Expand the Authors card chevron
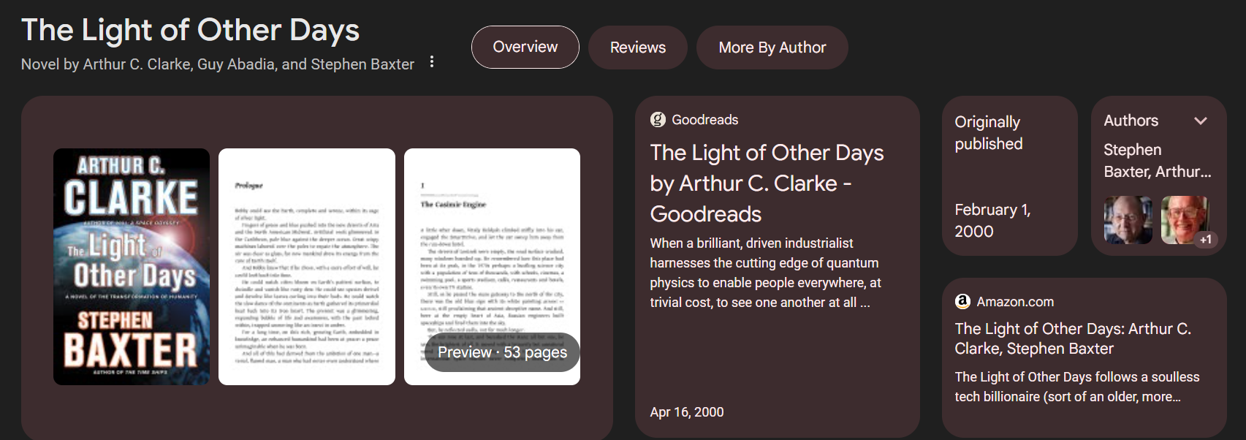This screenshot has height=440, width=1246. coord(1200,121)
